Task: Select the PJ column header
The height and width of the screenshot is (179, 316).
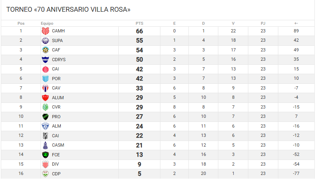Action: [x=263, y=23]
